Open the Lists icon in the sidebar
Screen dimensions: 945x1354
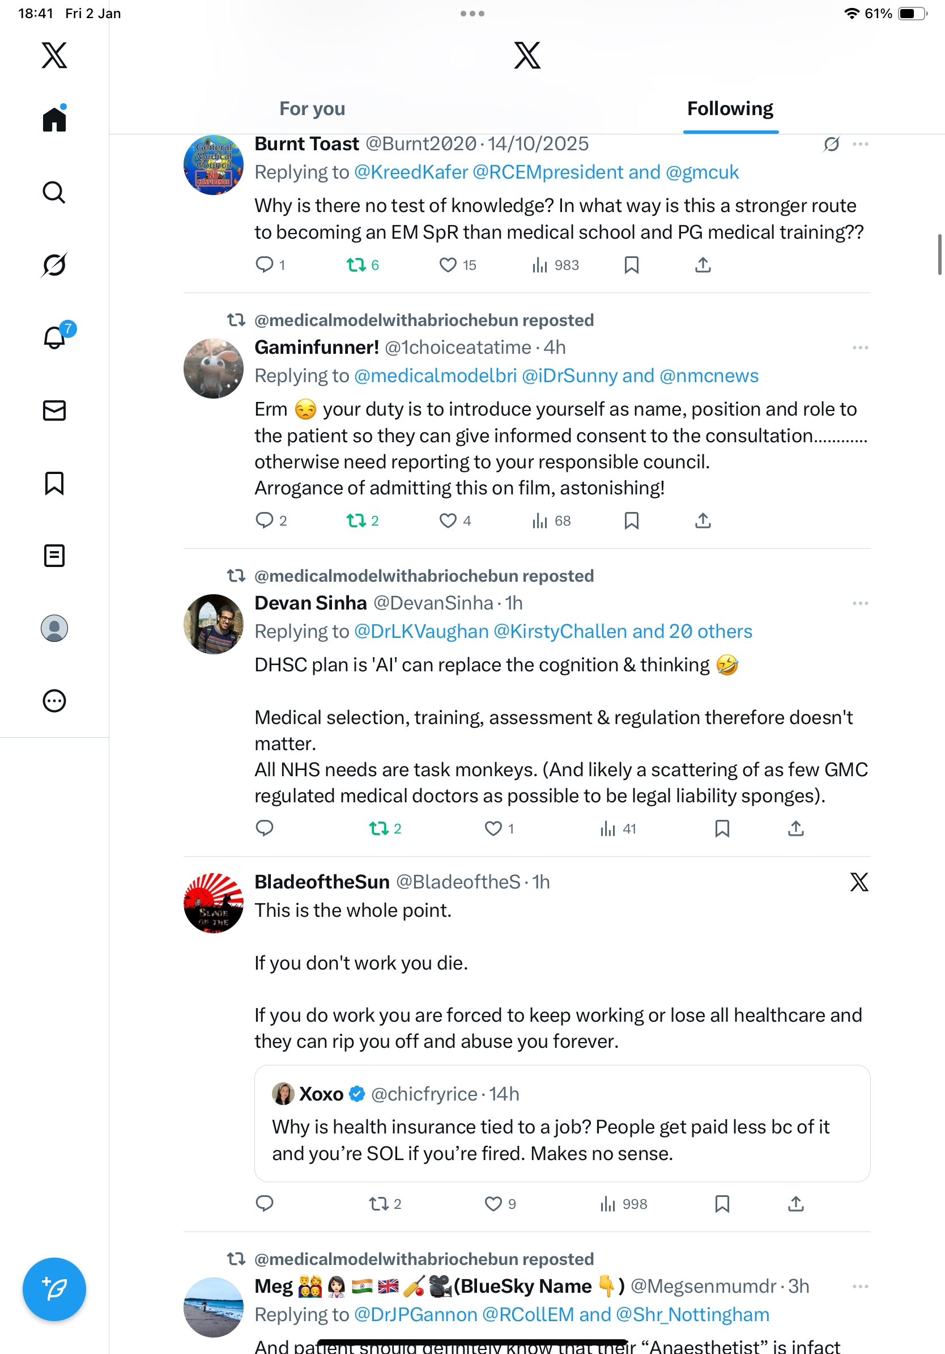pos(54,556)
